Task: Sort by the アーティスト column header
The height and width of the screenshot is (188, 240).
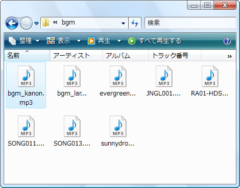Action: [x=76, y=56]
